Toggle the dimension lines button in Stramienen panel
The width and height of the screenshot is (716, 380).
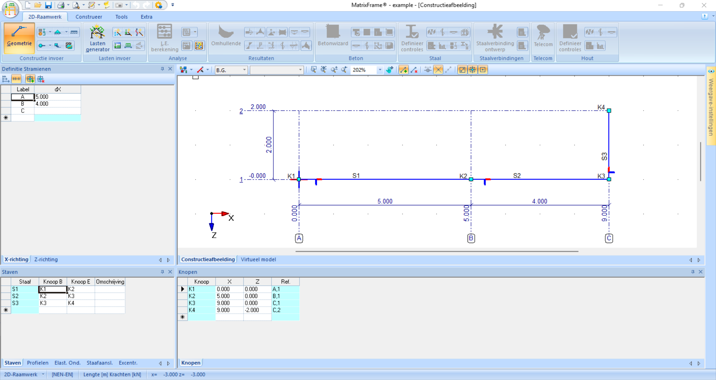[16, 79]
